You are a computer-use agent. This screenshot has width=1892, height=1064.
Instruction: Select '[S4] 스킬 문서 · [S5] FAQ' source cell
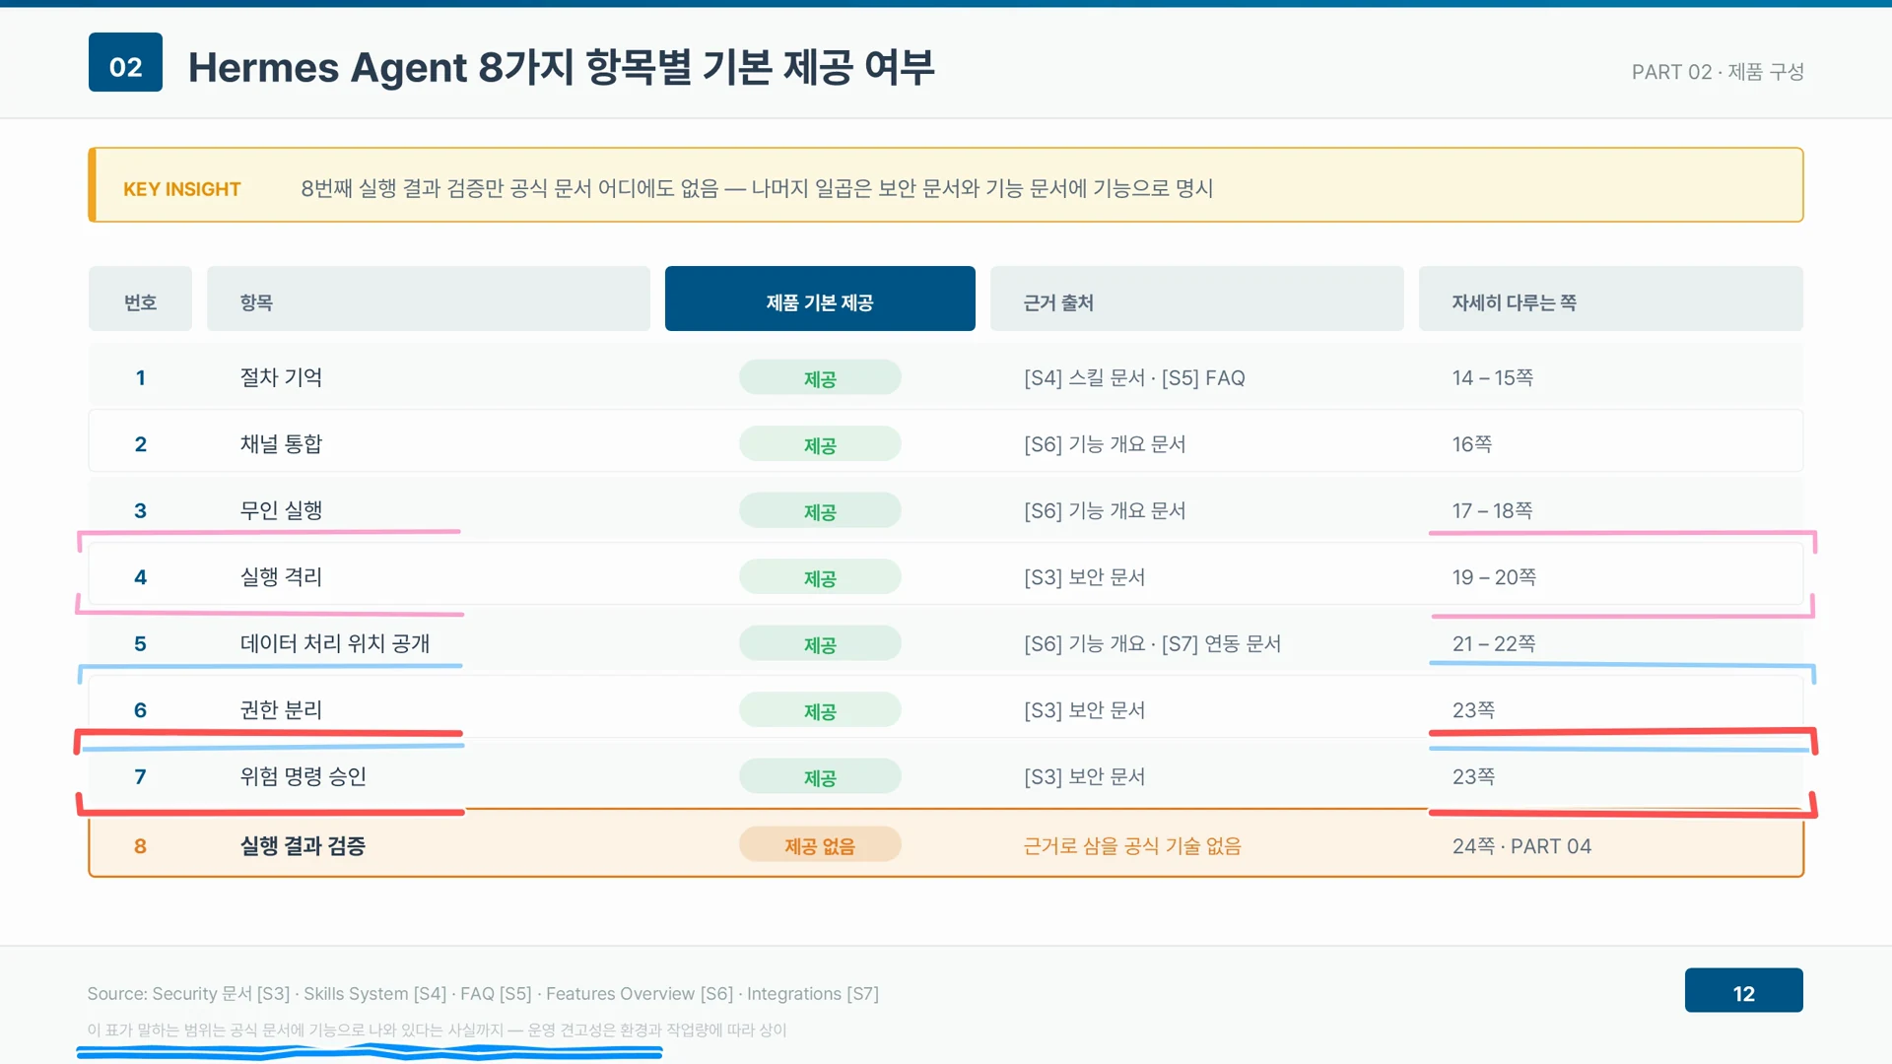pos(1134,378)
